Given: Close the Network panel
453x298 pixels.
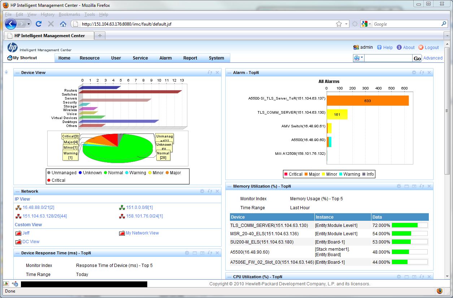Looking at the screenshot, I should click(x=217, y=191).
